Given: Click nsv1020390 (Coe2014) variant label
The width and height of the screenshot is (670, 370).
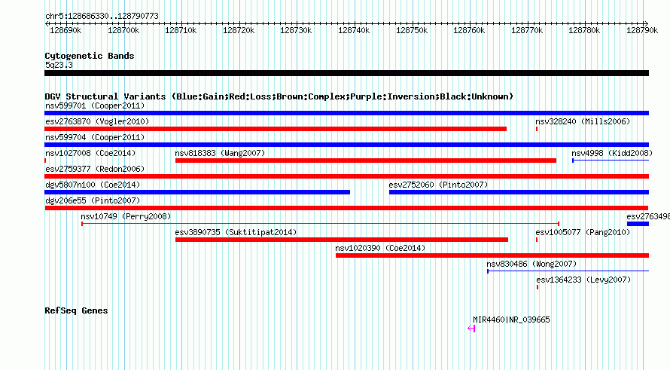Looking at the screenshot, I should tap(380, 248).
